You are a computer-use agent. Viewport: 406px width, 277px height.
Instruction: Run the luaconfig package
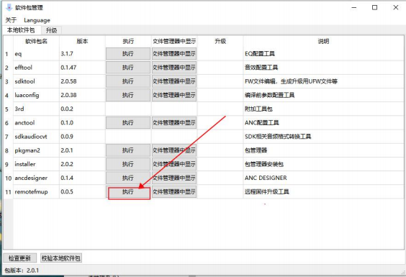point(128,95)
